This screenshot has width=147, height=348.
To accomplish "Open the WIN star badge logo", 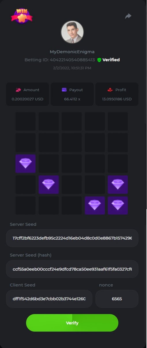I will click(x=22, y=16).
